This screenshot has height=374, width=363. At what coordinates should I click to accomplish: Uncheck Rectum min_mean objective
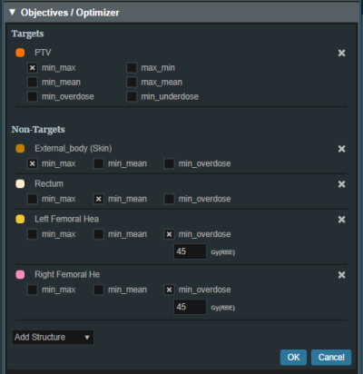pos(99,199)
